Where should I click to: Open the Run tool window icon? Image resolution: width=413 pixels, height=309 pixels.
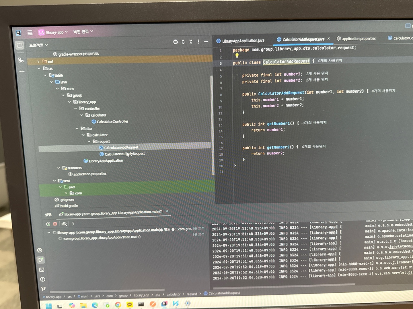click(x=41, y=260)
